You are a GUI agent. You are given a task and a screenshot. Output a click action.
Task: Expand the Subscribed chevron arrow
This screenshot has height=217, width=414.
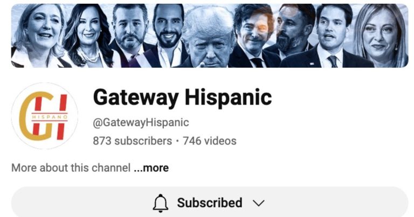[259, 203]
